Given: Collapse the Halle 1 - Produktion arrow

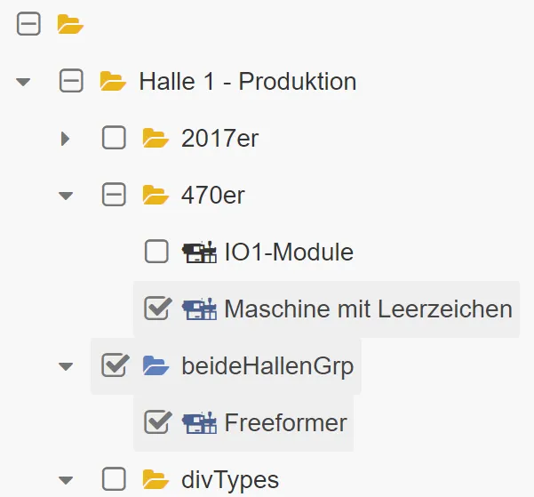Looking at the screenshot, I should (23, 82).
